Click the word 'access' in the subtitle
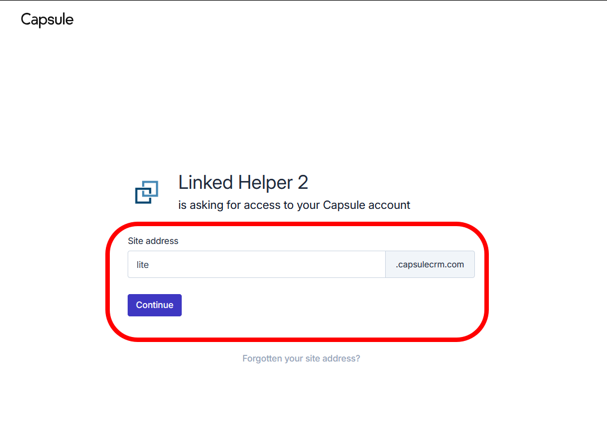 pos(262,205)
